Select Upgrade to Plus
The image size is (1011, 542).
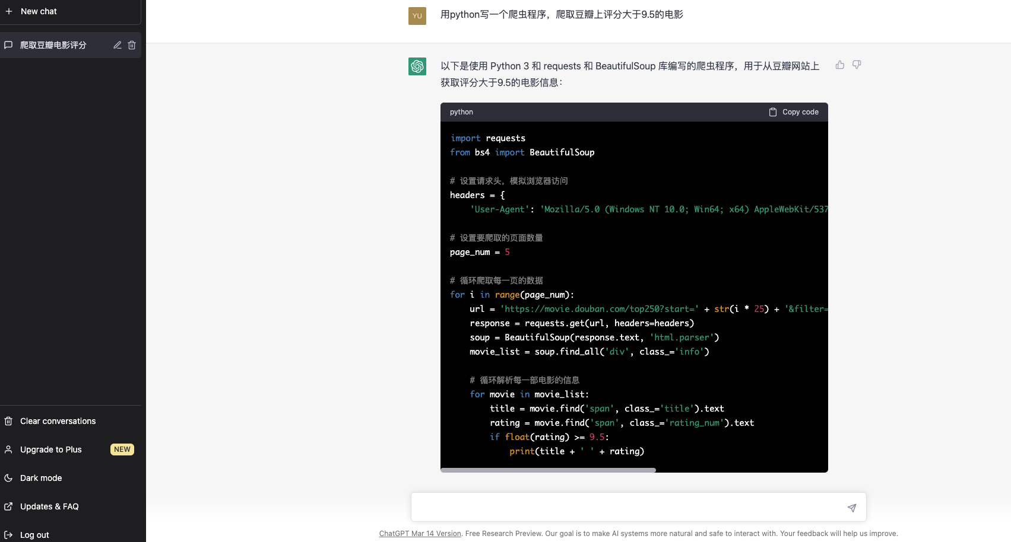[70, 449]
